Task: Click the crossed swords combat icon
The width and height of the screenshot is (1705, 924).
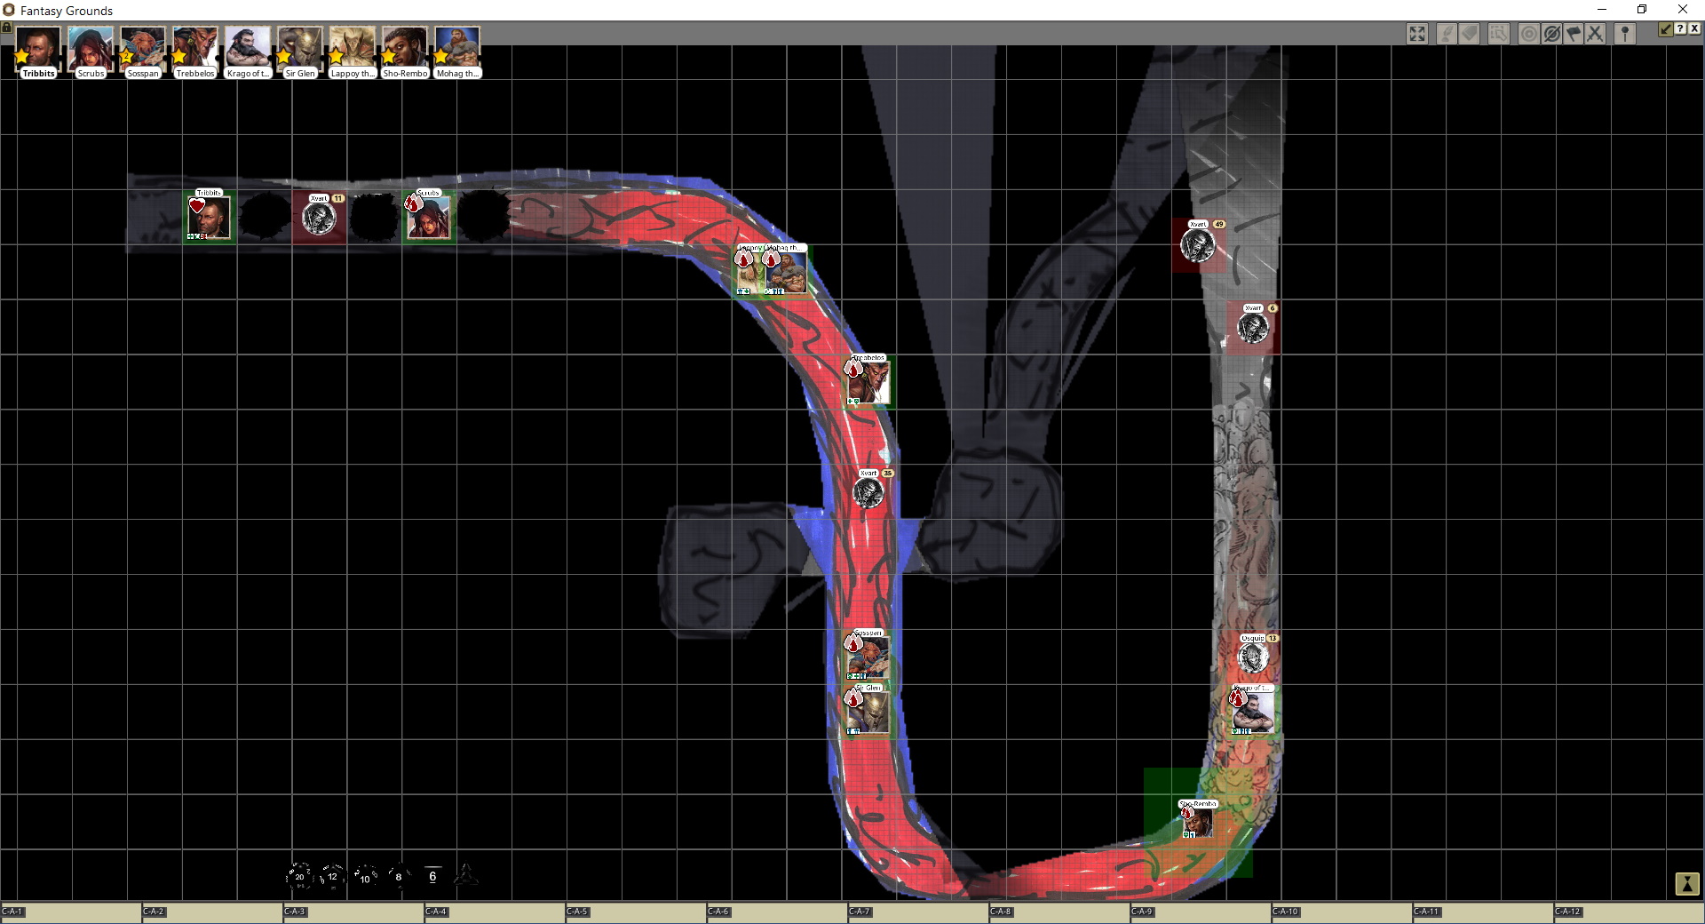Action: 1596,34
